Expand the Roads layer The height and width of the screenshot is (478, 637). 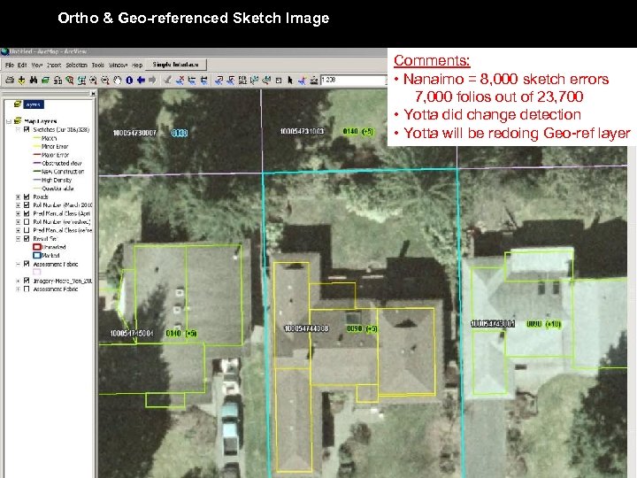pos(18,197)
